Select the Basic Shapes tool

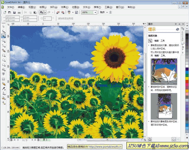click(4, 70)
